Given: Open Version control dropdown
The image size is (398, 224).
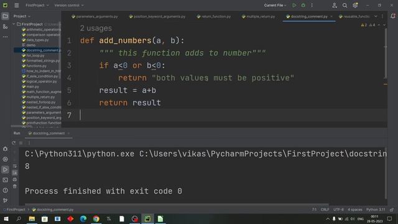Looking at the screenshot, I should coord(69,5).
